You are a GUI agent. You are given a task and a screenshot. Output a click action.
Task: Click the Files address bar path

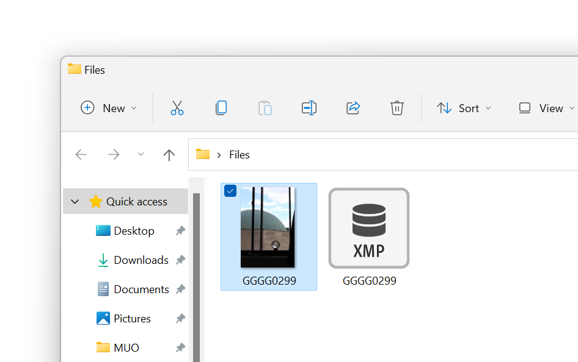tap(239, 155)
